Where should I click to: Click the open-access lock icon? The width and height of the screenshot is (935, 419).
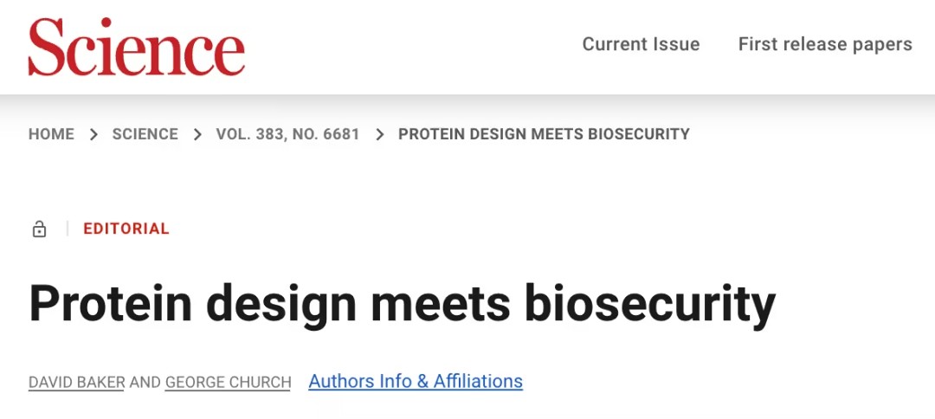click(39, 229)
